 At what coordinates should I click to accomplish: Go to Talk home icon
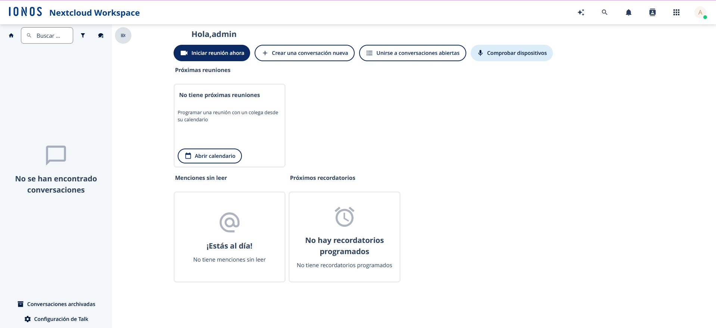coord(11,35)
